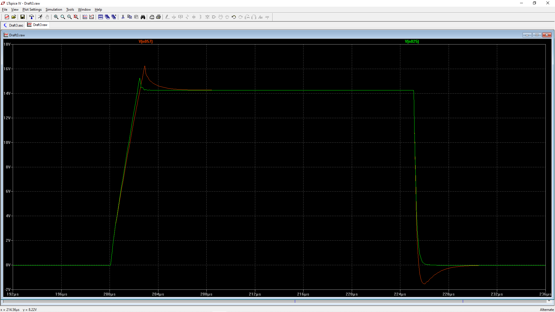Click the Zoom In magnifier icon
This screenshot has height=312, width=555.
tap(56, 17)
